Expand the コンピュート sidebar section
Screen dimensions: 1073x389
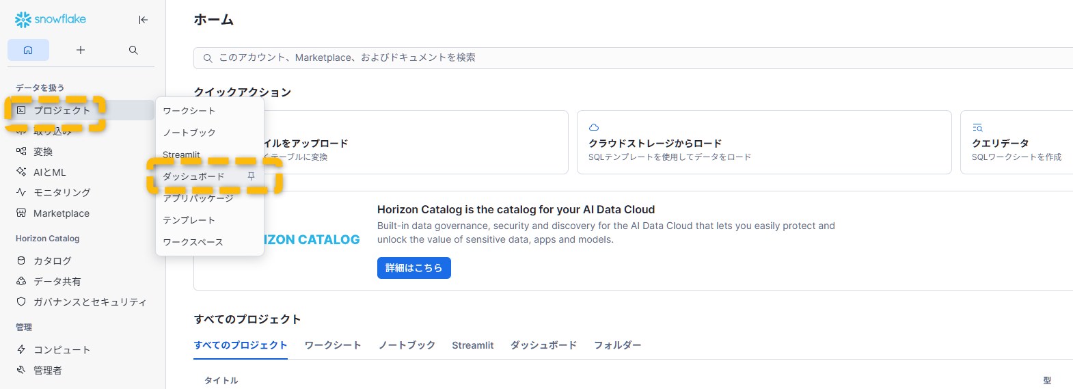pos(62,349)
